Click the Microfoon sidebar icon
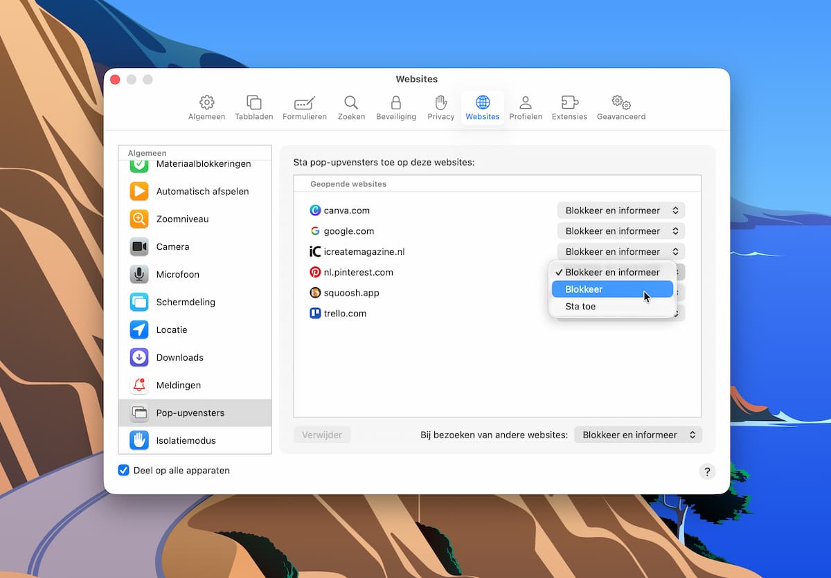 coord(139,274)
